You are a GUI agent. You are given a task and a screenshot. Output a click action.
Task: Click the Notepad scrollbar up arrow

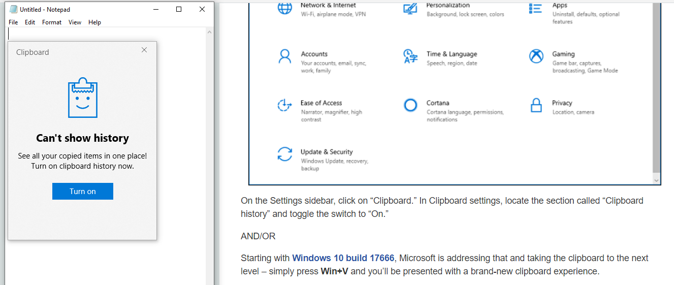click(x=209, y=32)
